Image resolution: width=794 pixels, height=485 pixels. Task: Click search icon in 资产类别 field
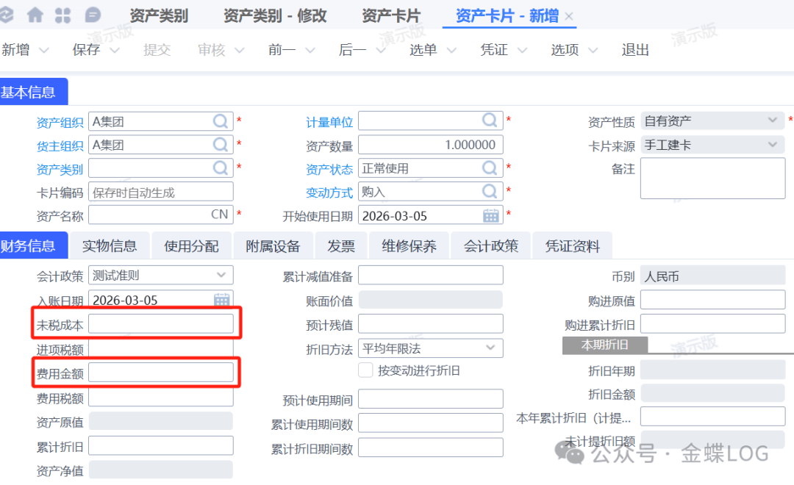(x=221, y=168)
